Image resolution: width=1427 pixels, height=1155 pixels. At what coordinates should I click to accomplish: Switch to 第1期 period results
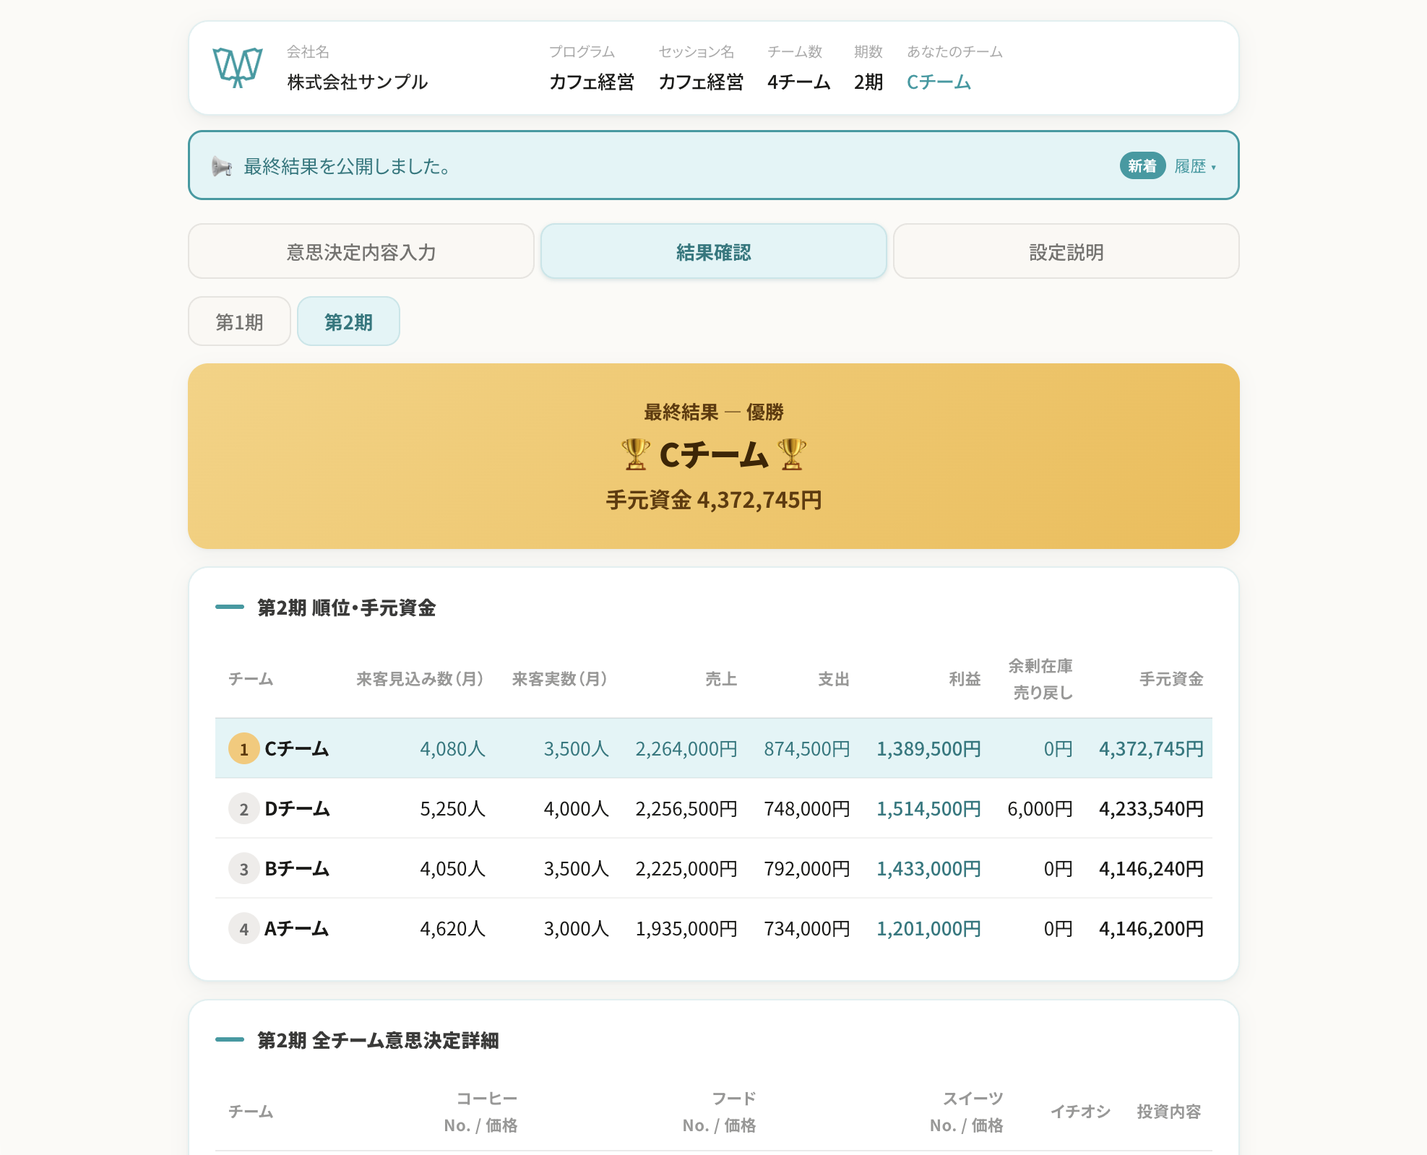pos(239,321)
